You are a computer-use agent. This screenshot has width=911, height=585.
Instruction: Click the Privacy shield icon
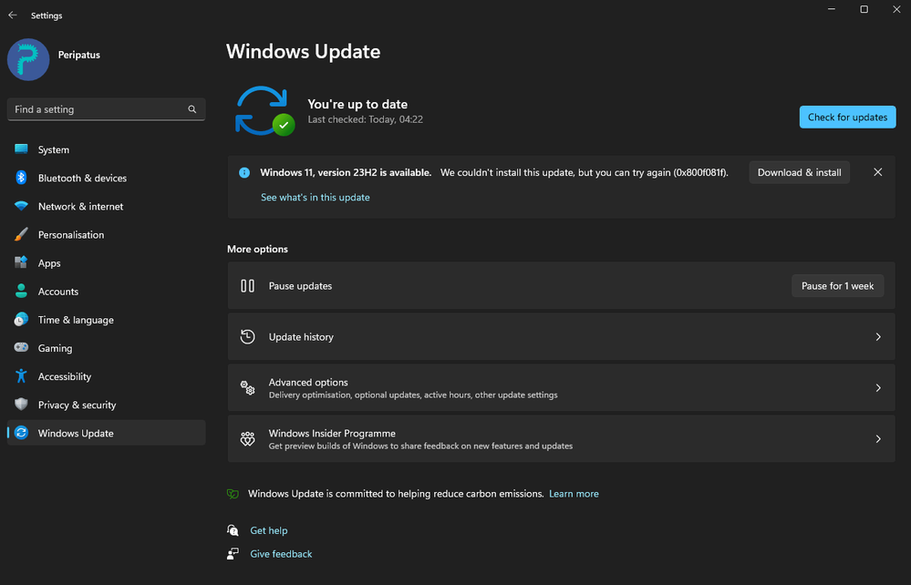pyautogui.click(x=22, y=404)
